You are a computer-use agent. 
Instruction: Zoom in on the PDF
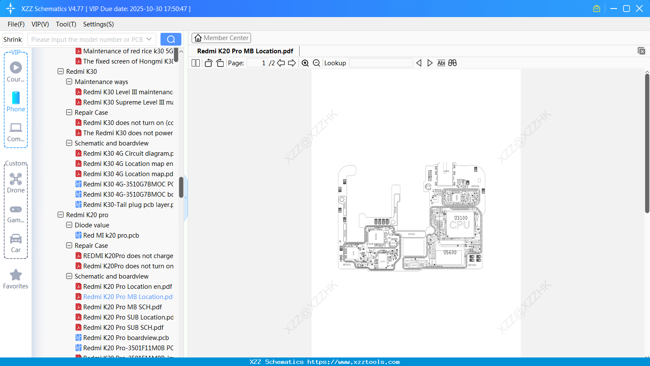click(305, 63)
